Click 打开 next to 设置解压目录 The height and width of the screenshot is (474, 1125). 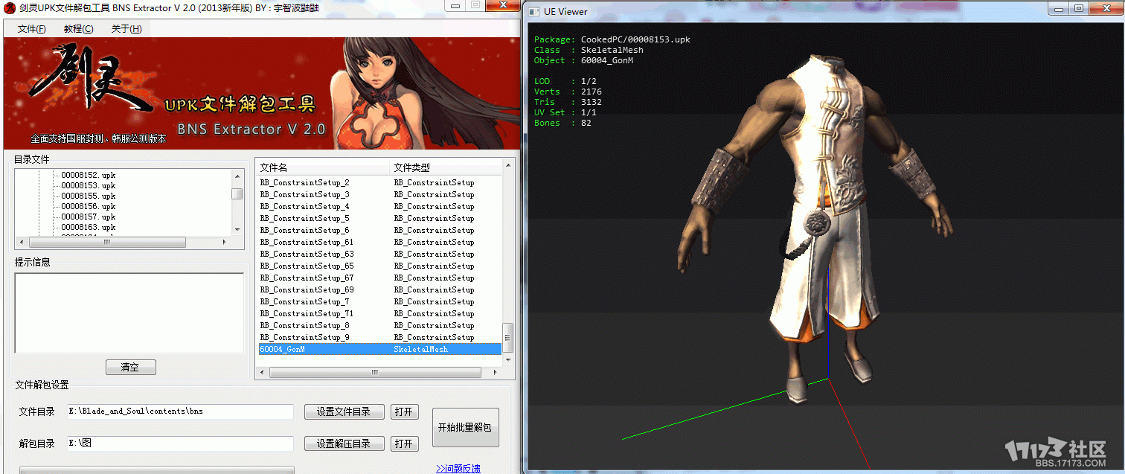[x=404, y=443]
